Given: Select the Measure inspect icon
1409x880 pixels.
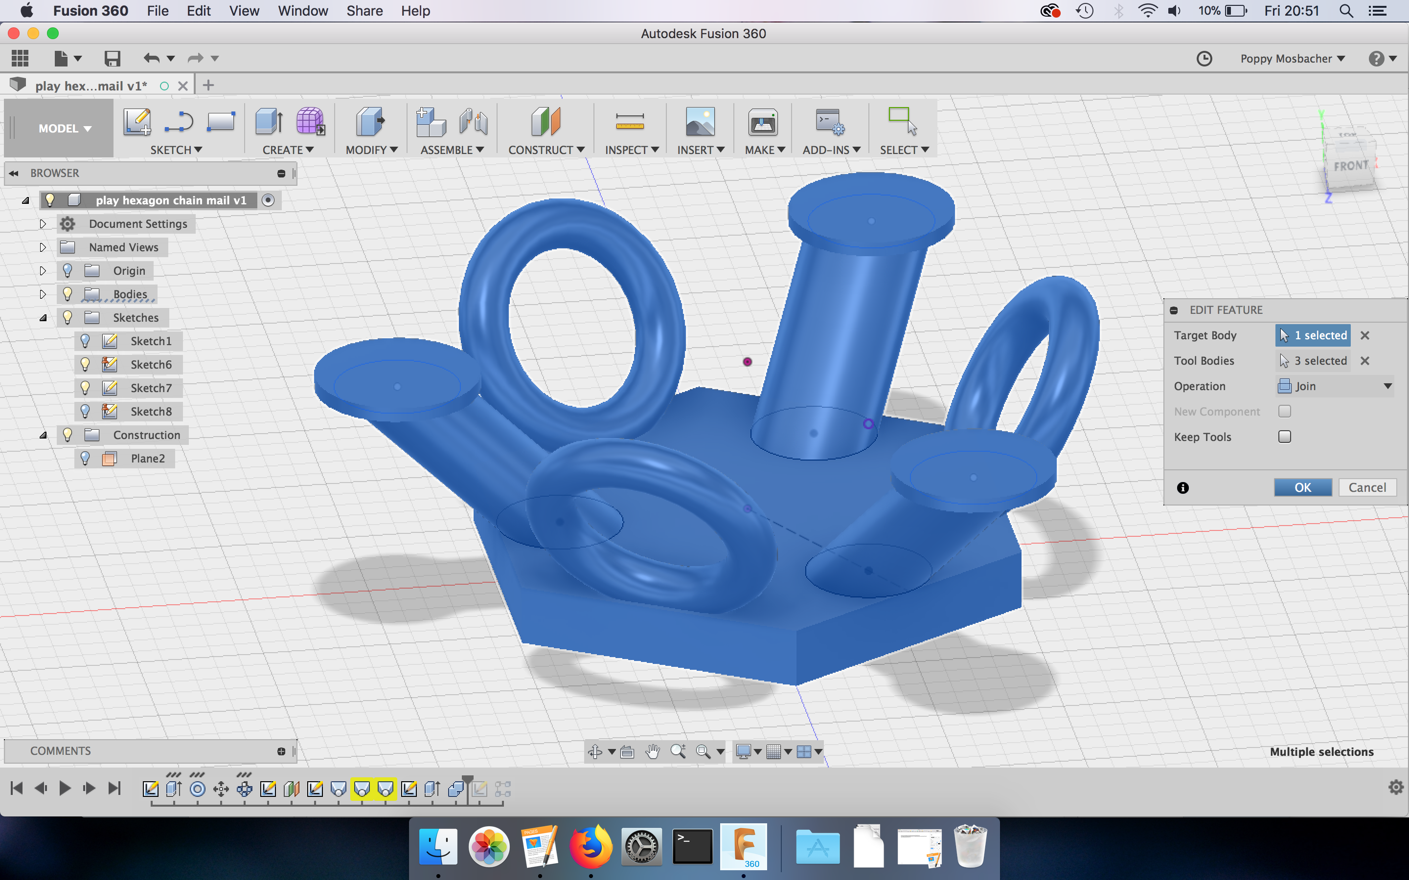Looking at the screenshot, I should (629, 122).
